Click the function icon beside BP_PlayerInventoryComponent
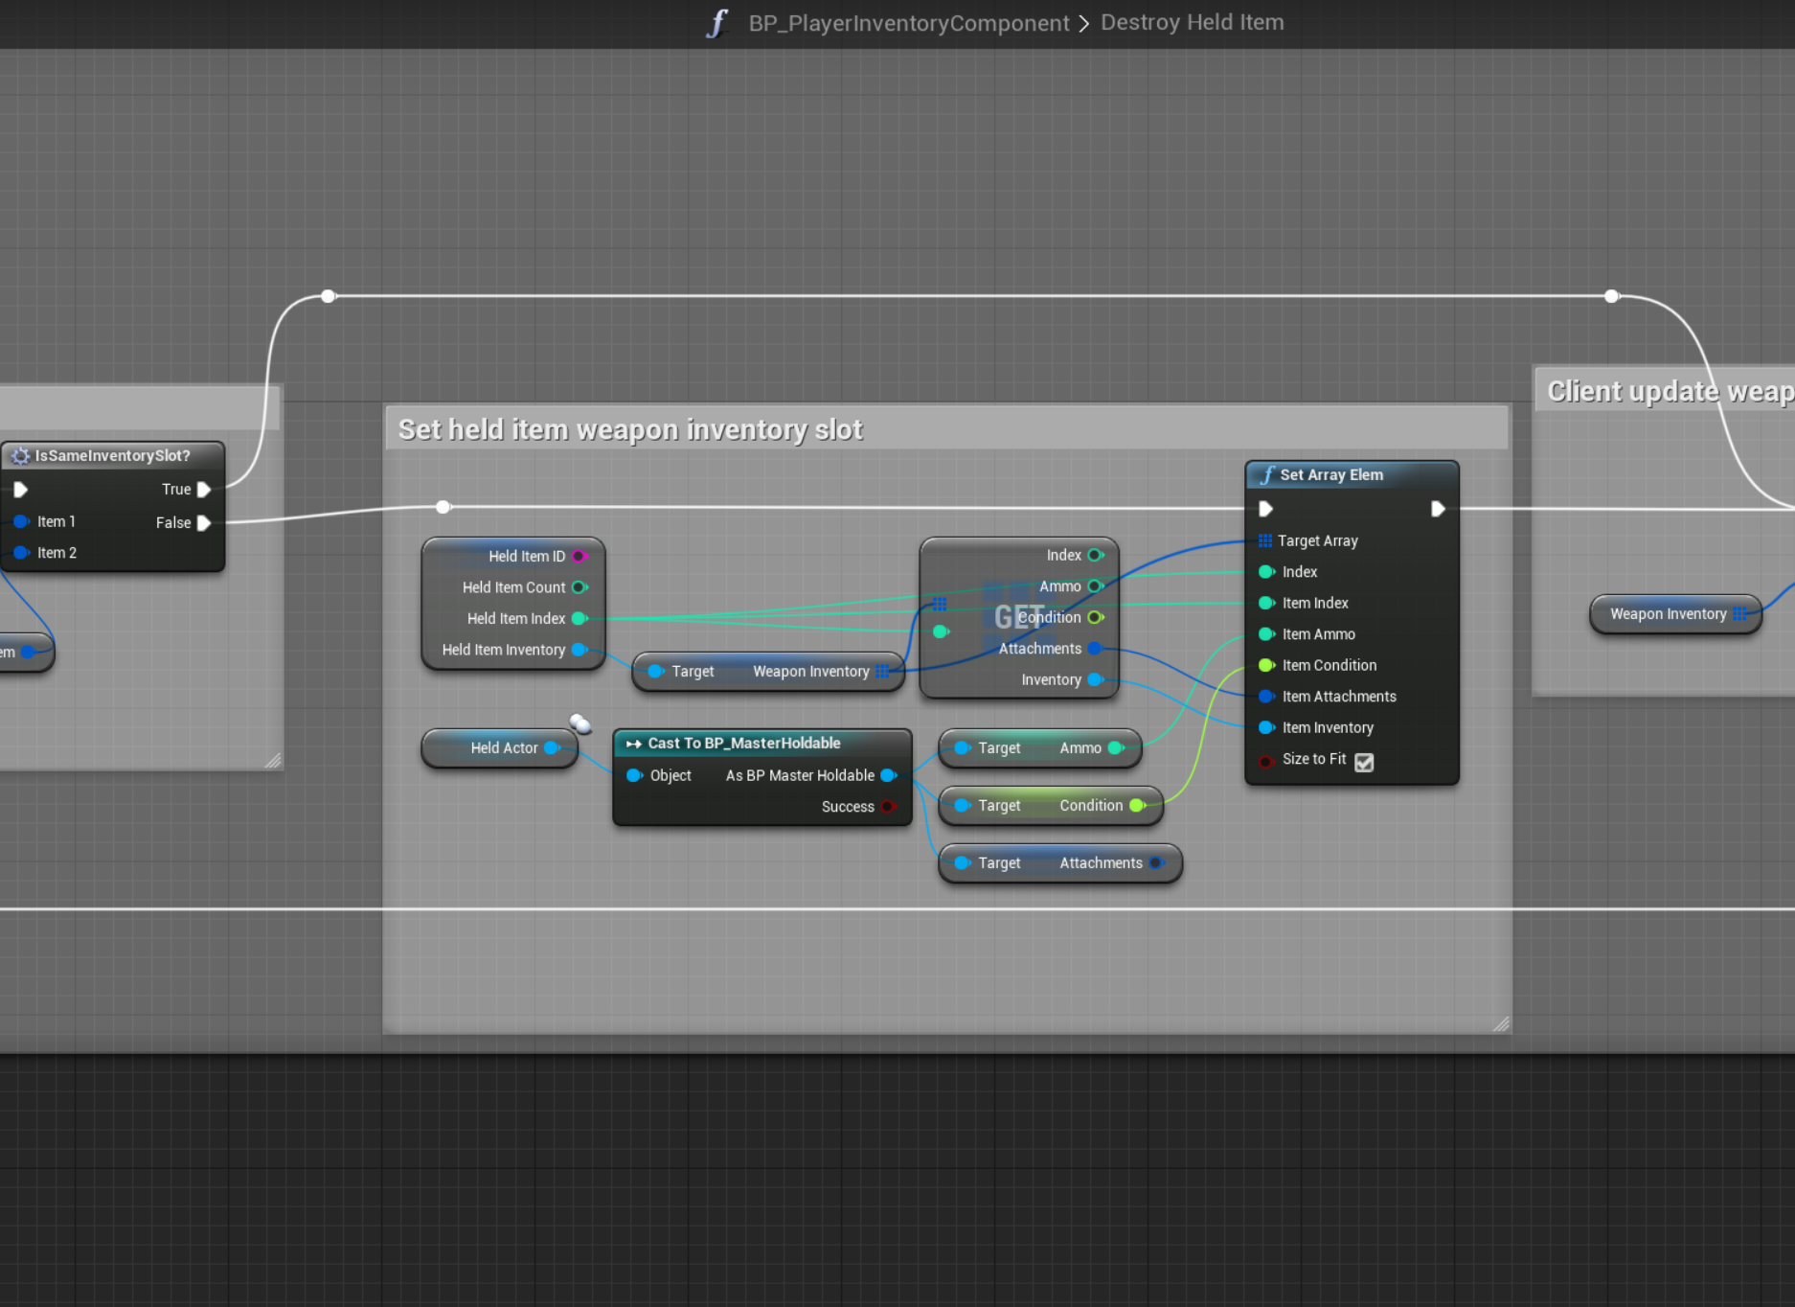The image size is (1795, 1307). [x=717, y=23]
